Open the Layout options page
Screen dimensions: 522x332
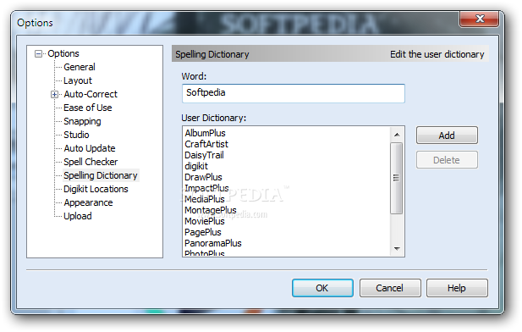pyautogui.click(x=78, y=80)
